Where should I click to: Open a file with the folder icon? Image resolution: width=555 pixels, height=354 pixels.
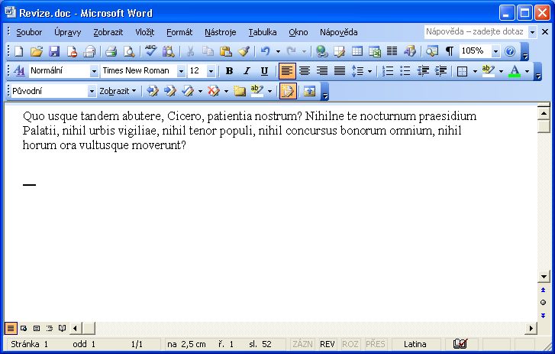[36, 52]
